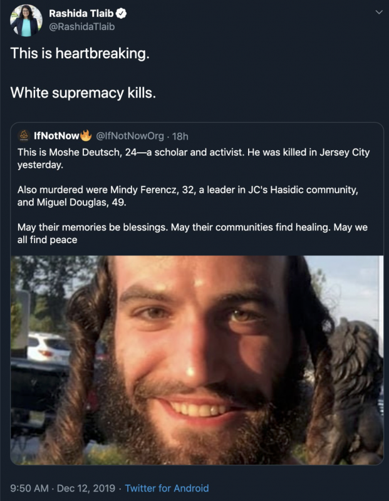Open quoted tweet text about Moshe Deutsch
Screen dimensions: 389x501
tap(194, 158)
